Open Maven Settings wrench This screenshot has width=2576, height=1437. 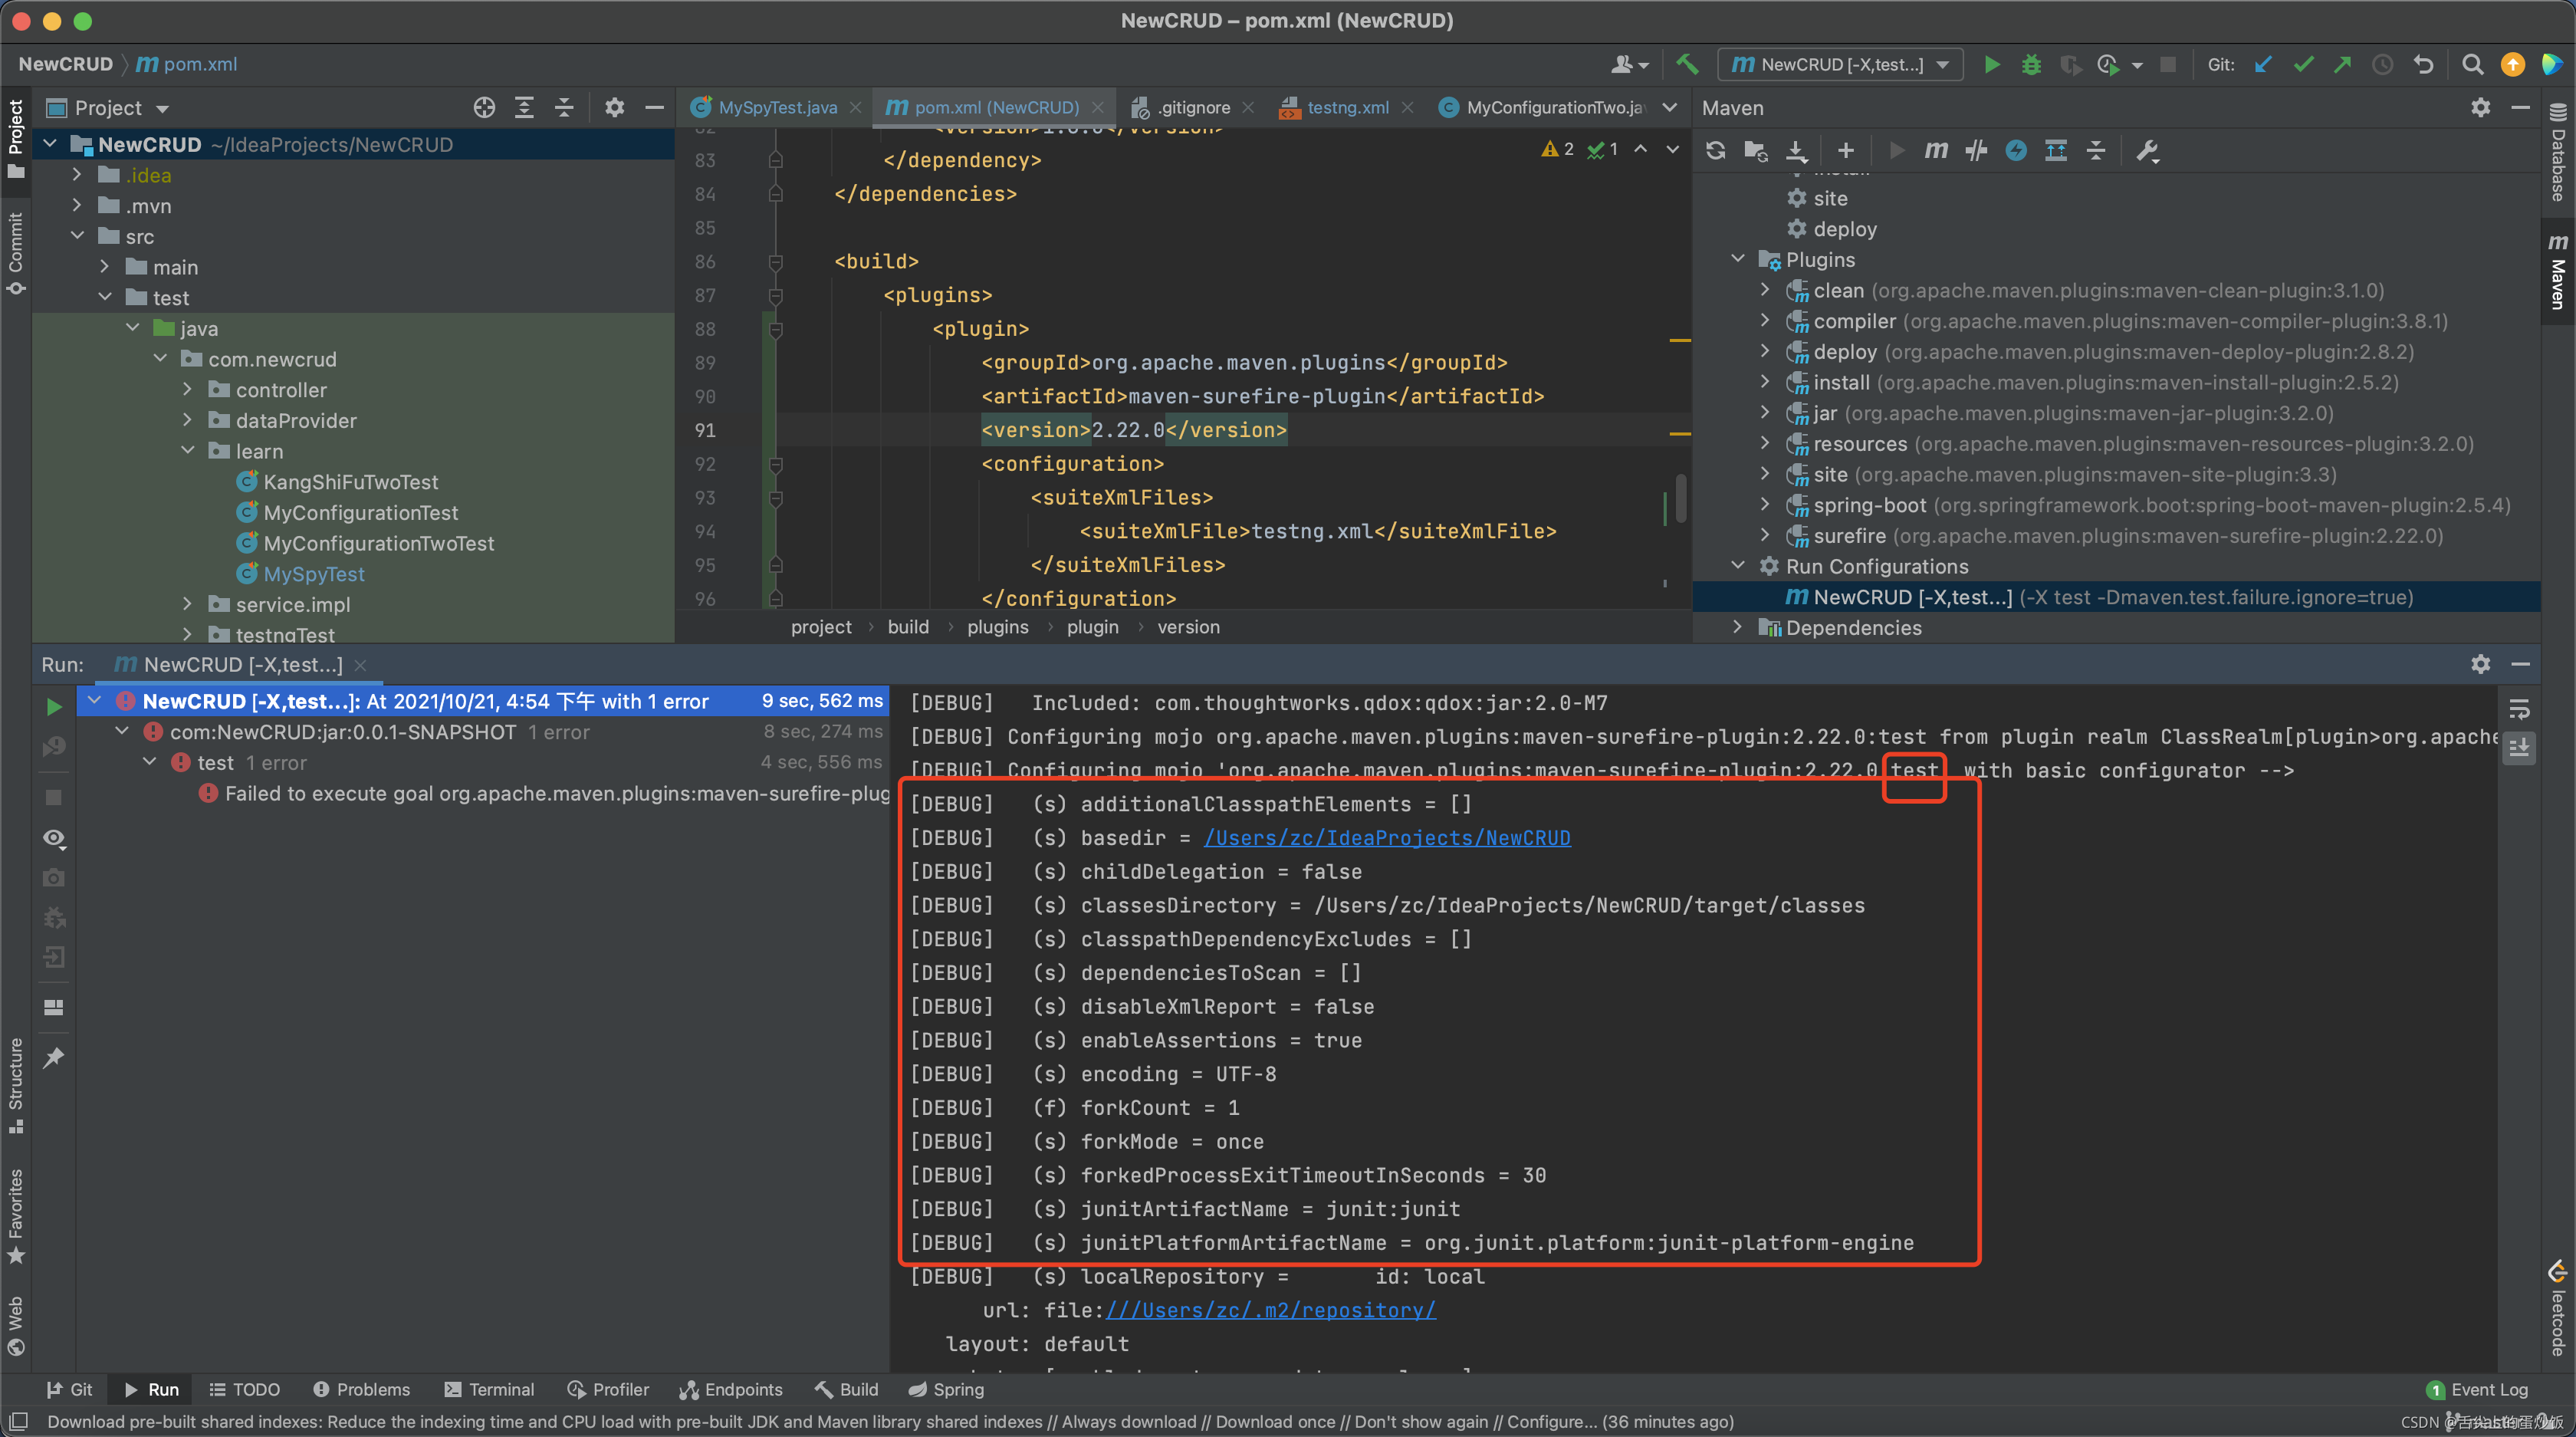[x=2147, y=150]
